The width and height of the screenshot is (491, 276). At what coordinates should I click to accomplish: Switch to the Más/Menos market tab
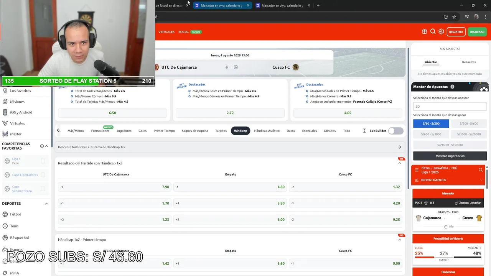point(76,131)
